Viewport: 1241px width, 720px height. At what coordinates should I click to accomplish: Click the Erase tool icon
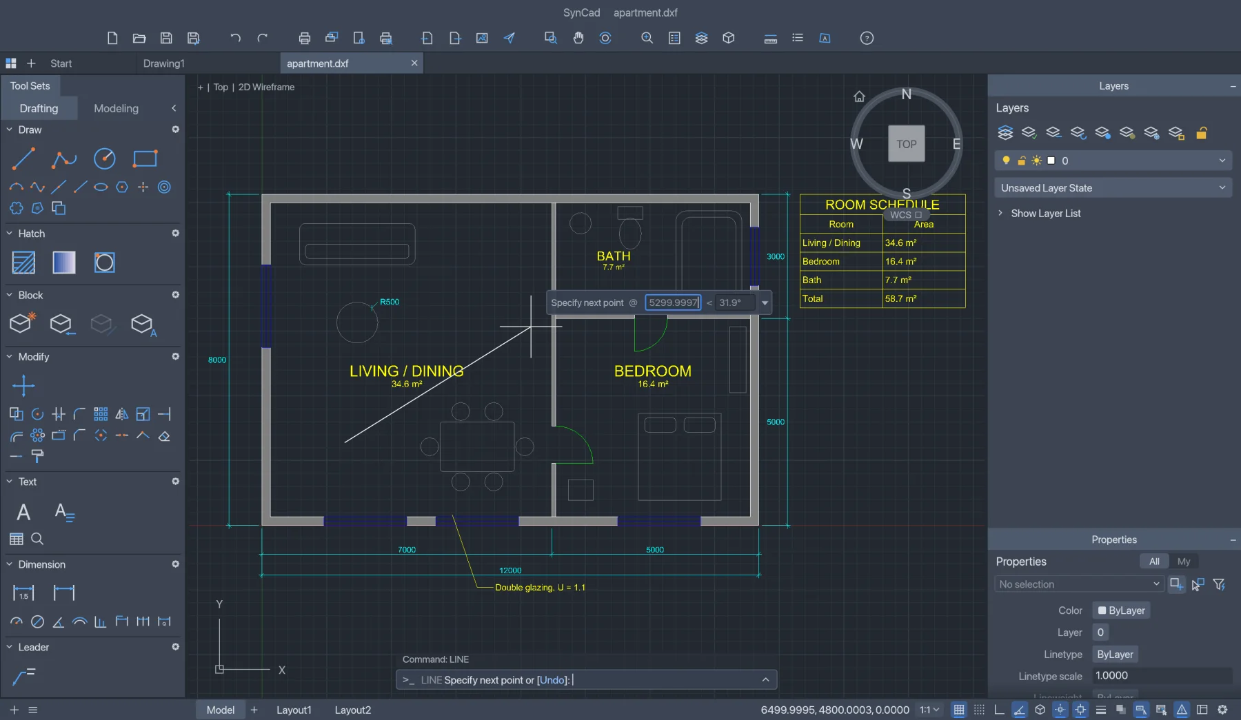pyautogui.click(x=164, y=435)
